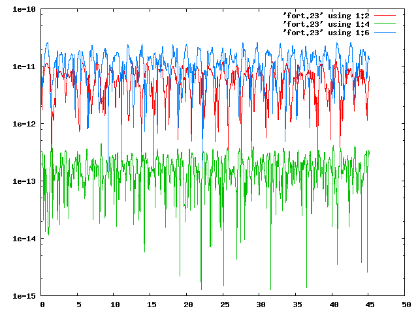Click x-axis label 20
Screen dimensions: 418x313
(188, 305)
